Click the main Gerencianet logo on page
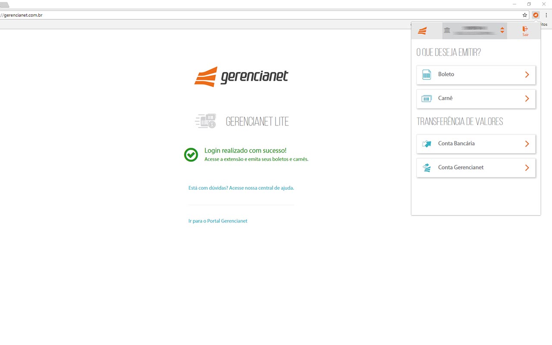 pos(241,77)
